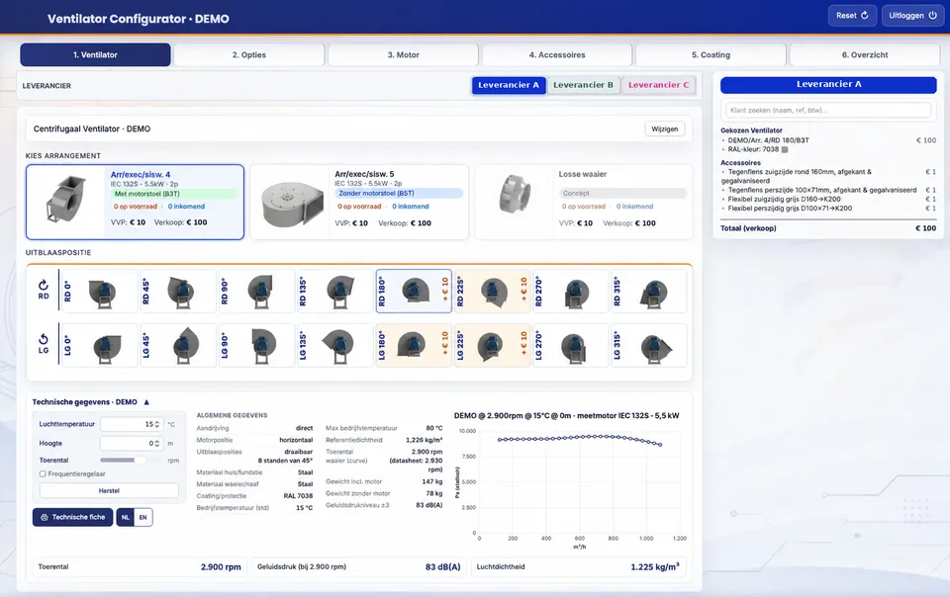Choose the Arr/exec/sisw. 4 arrangement card
Image resolution: width=950 pixels, height=597 pixels.
tap(136, 202)
